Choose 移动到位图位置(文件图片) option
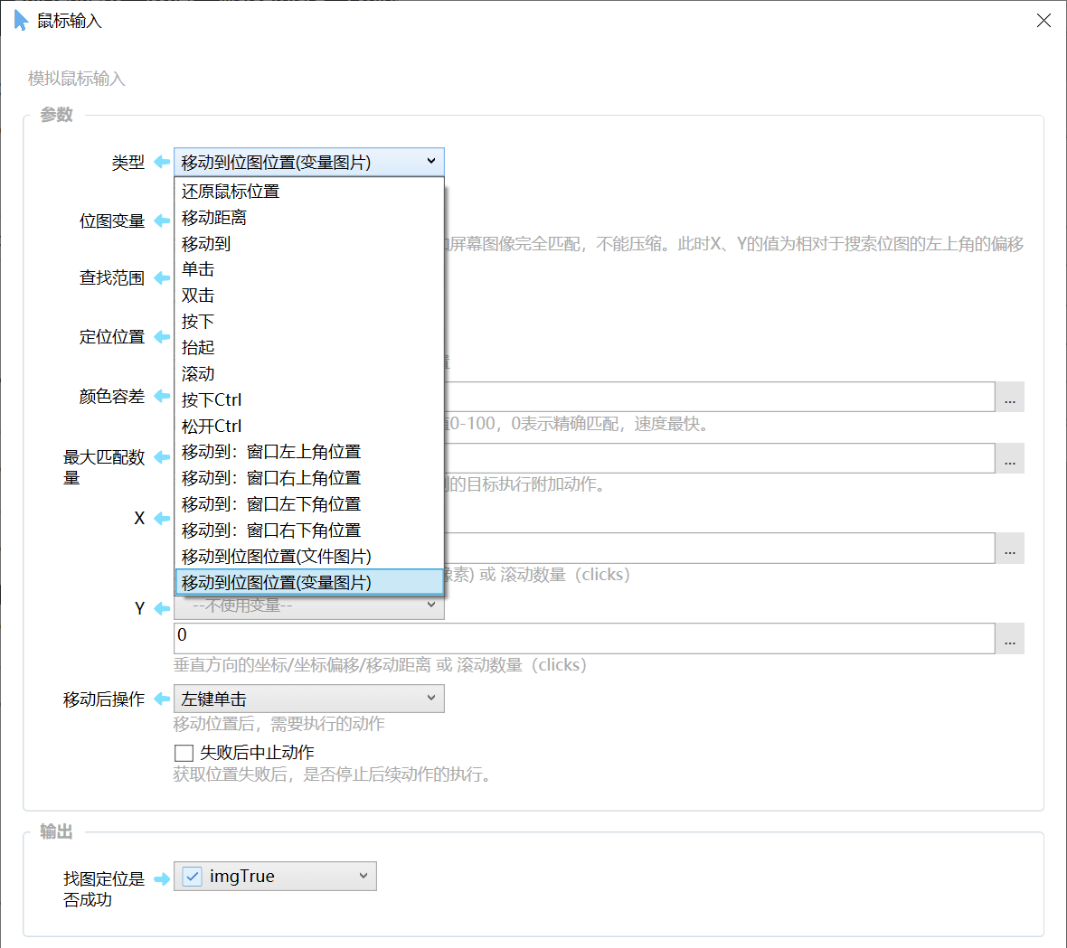 309,557
